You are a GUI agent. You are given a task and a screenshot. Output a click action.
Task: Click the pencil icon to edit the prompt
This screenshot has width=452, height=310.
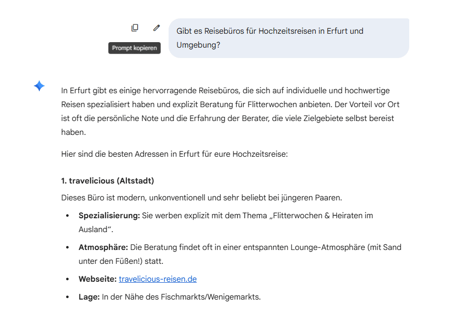coord(156,27)
